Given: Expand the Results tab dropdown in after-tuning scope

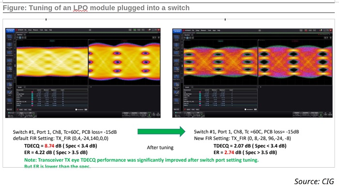Looking at the screenshot, I should tap(192, 87).
